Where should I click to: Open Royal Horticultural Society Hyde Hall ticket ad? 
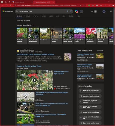(x=85, y=76)
